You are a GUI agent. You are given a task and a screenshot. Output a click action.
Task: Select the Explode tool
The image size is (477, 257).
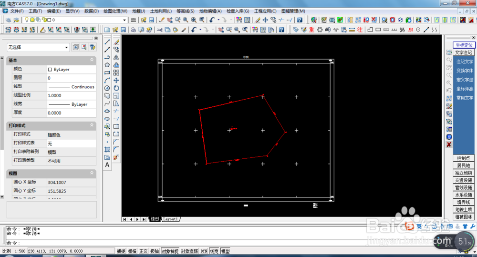click(116, 157)
